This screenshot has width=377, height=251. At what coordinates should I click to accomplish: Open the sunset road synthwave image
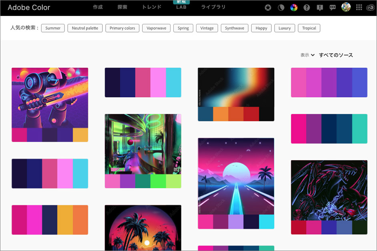(x=236, y=176)
